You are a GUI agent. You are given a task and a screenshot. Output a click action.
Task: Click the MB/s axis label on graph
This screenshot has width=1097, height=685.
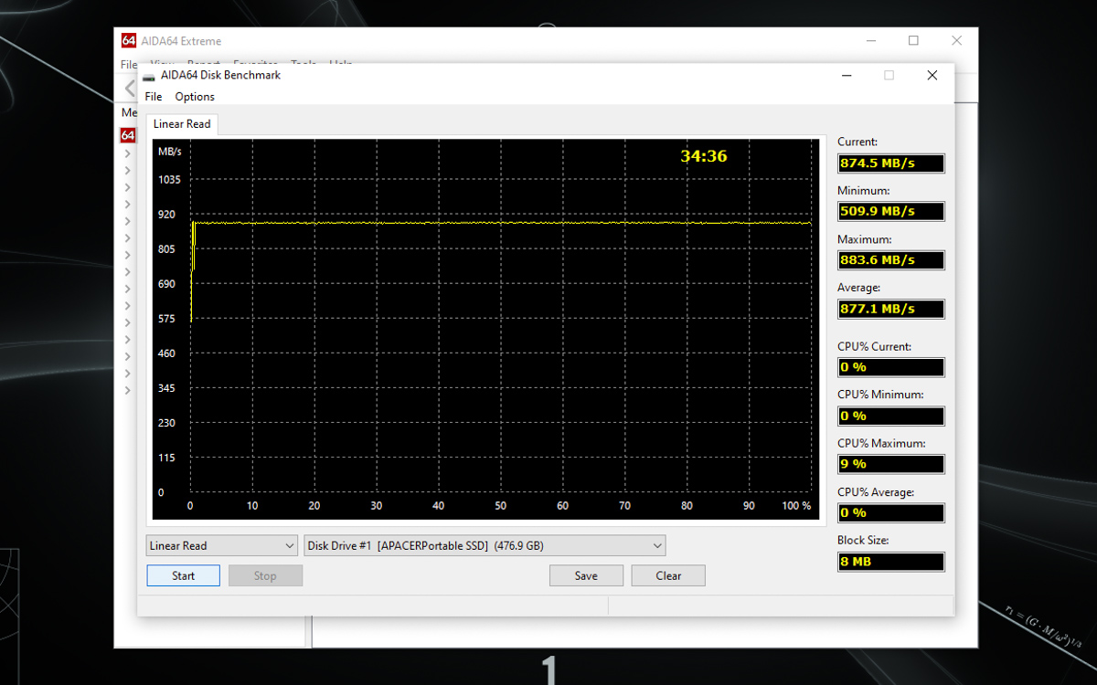click(x=170, y=151)
